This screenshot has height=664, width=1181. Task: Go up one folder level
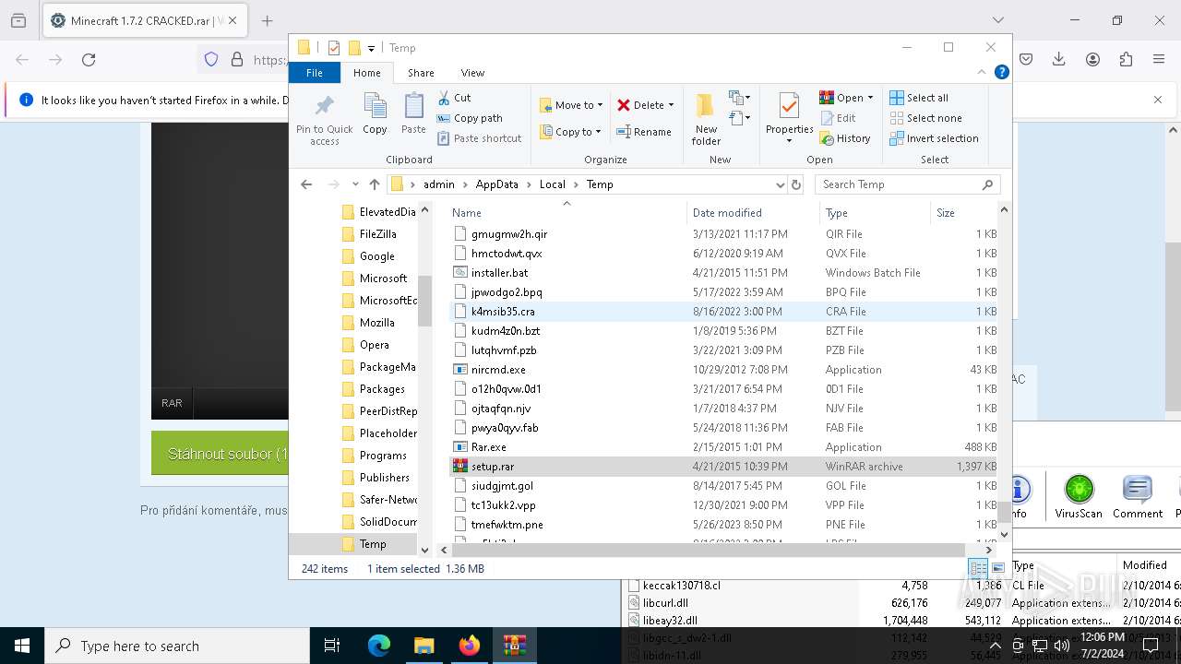374,184
